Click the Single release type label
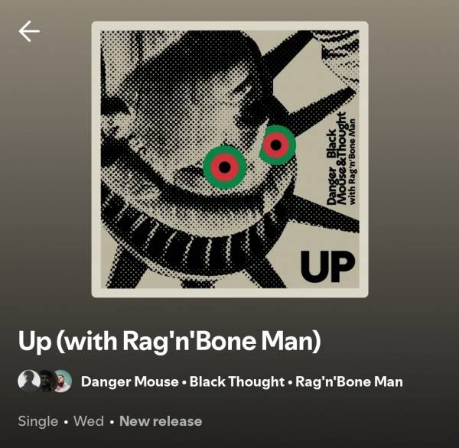 click(38, 421)
